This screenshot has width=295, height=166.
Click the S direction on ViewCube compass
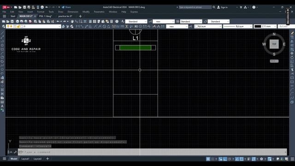coord(274,54)
